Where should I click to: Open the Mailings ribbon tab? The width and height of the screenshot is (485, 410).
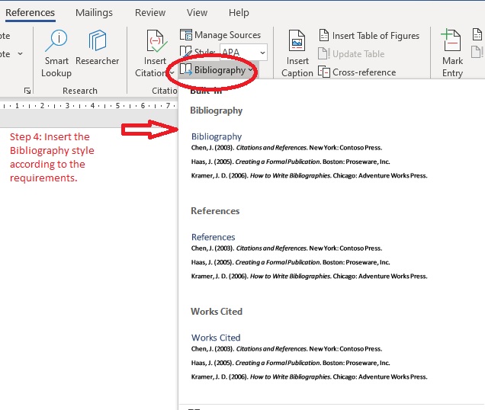[x=94, y=13]
